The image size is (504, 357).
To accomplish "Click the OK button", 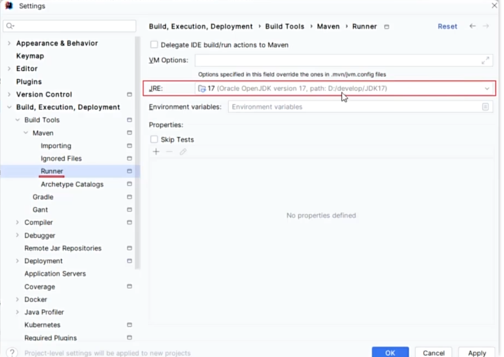I will pyautogui.click(x=390, y=352).
